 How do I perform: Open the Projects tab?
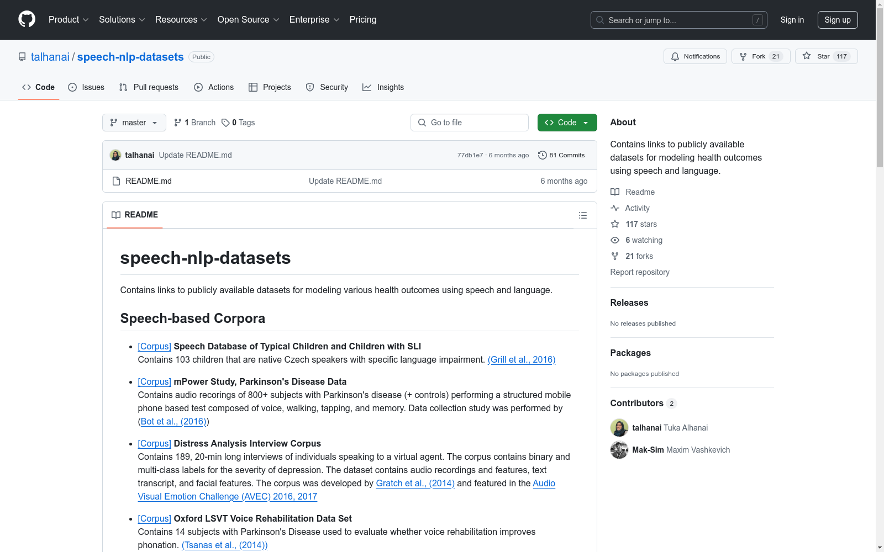pyautogui.click(x=270, y=87)
